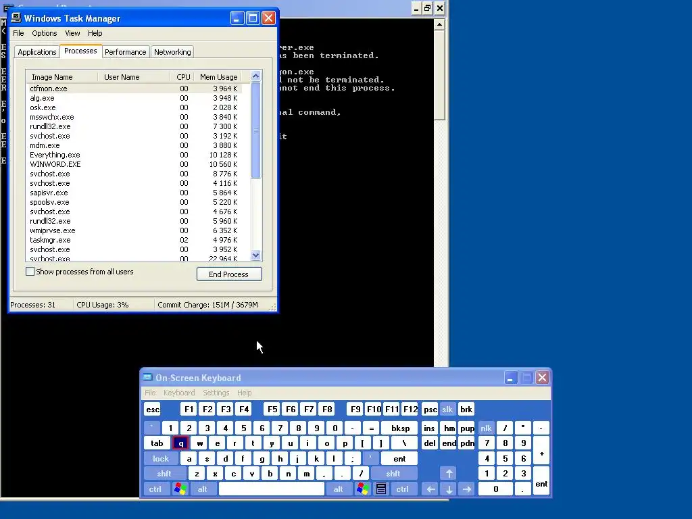Click the process list scrollbar thumb

pos(256,130)
